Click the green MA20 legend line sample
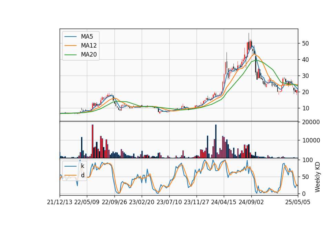The image size is (331, 238). point(70,55)
